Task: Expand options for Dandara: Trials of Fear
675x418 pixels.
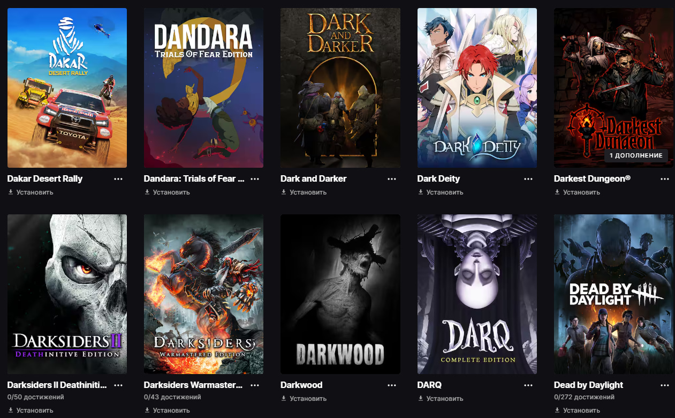Action: click(x=255, y=179)
